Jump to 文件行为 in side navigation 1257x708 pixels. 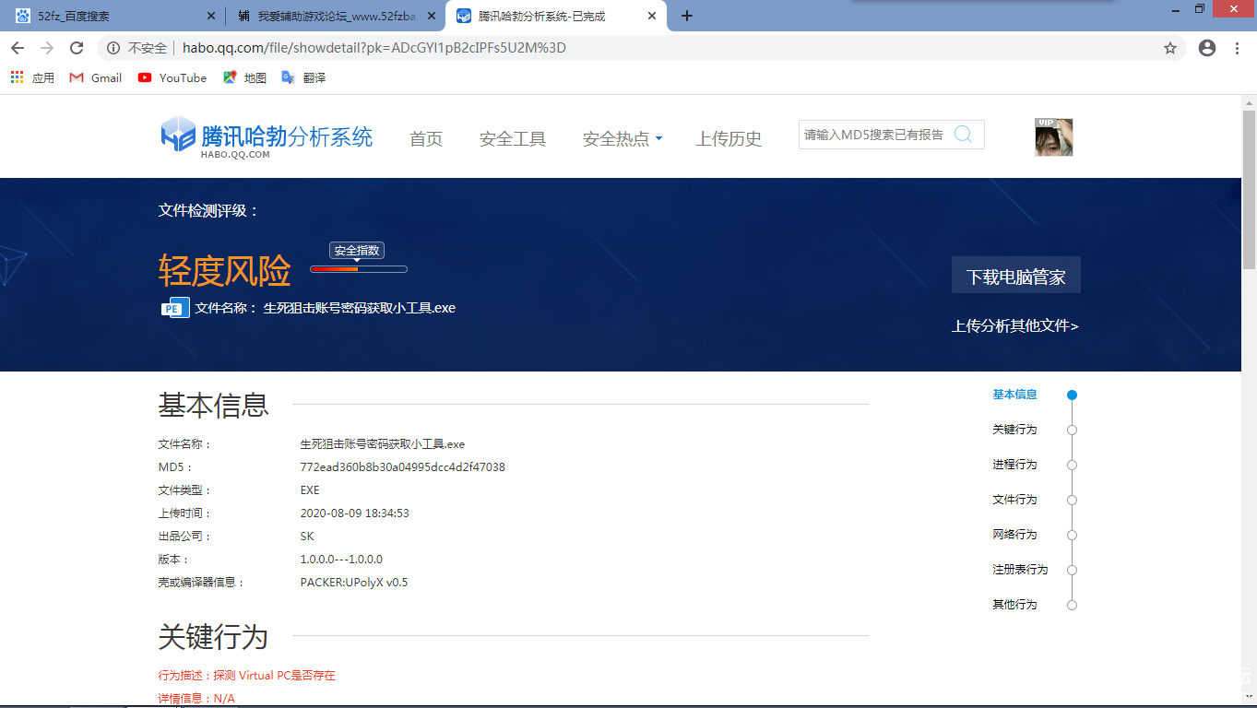1015,500
